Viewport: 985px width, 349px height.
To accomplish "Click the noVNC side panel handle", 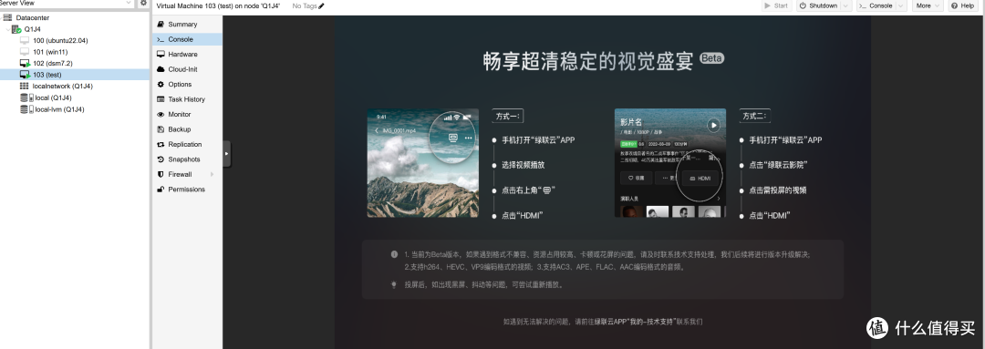I will 227,154.
